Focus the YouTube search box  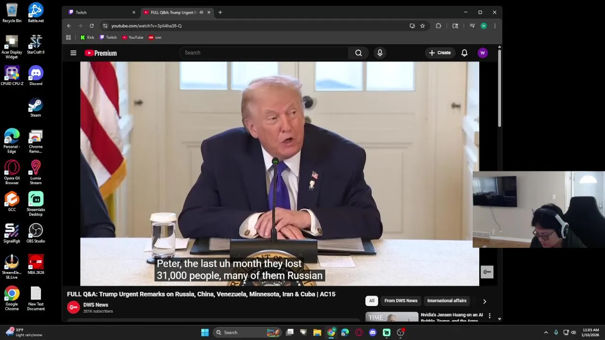coord(264,53)
